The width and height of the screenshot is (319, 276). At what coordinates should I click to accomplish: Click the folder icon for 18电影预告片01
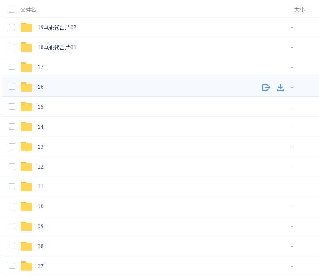tap(27, 47)
